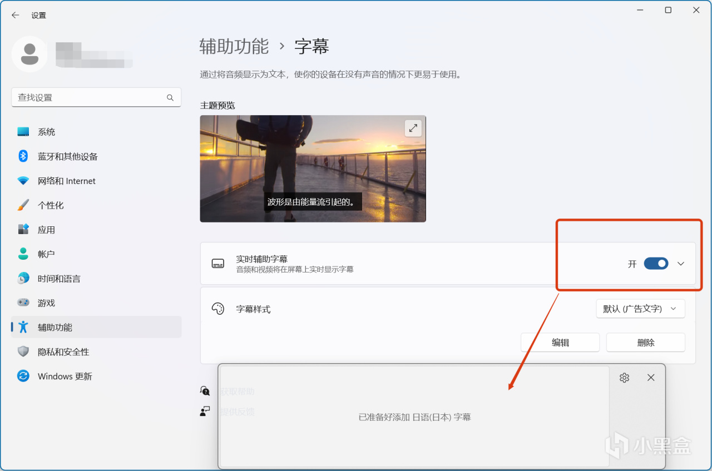712x471 pixels.
Task: Click the 实时辅助字幕 caption icon
Action: coord(218,264)
